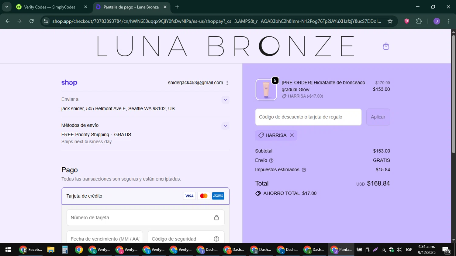Apply the discount code with Aplicar
Screen dimensions: 456x256
pyautogui.click(x=378, y=117)
